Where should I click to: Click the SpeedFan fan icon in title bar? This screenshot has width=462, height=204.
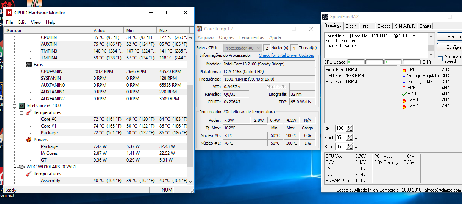pos(326,17)
